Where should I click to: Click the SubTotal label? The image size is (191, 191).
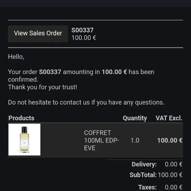tap(143, 175)
